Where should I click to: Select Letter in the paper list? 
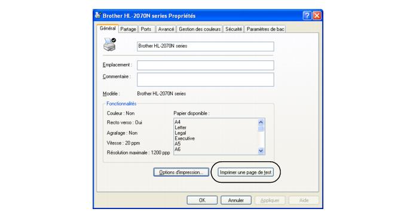click(181, 128)
